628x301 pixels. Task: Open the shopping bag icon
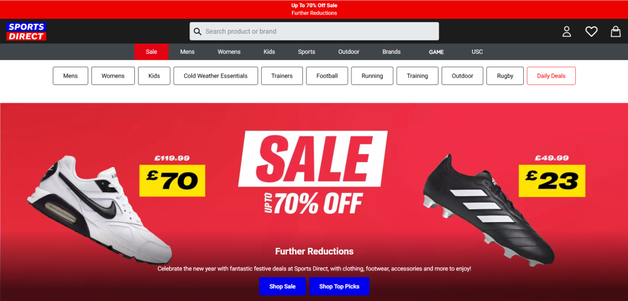616,32
